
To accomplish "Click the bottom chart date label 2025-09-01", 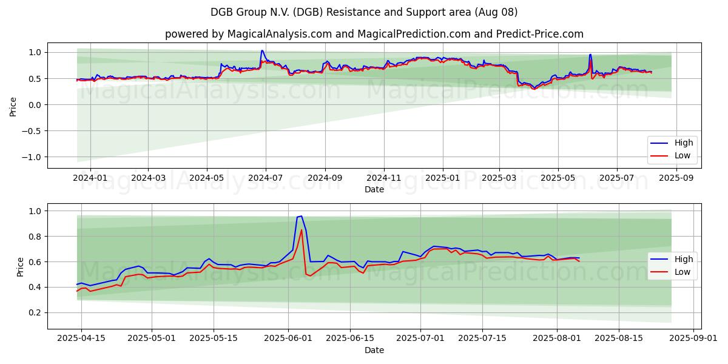I will (695, 339).
